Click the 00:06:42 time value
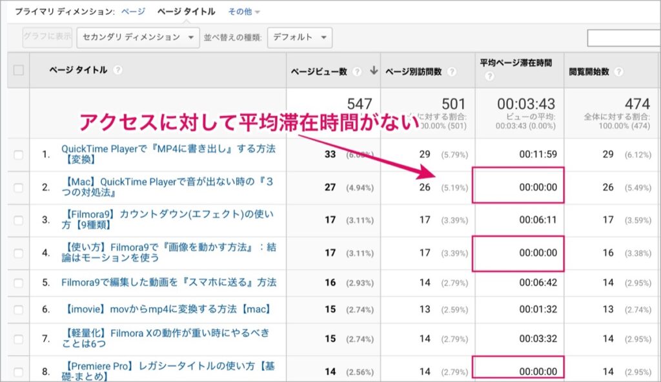The image size is (661, 382). (x=538, y=283)
